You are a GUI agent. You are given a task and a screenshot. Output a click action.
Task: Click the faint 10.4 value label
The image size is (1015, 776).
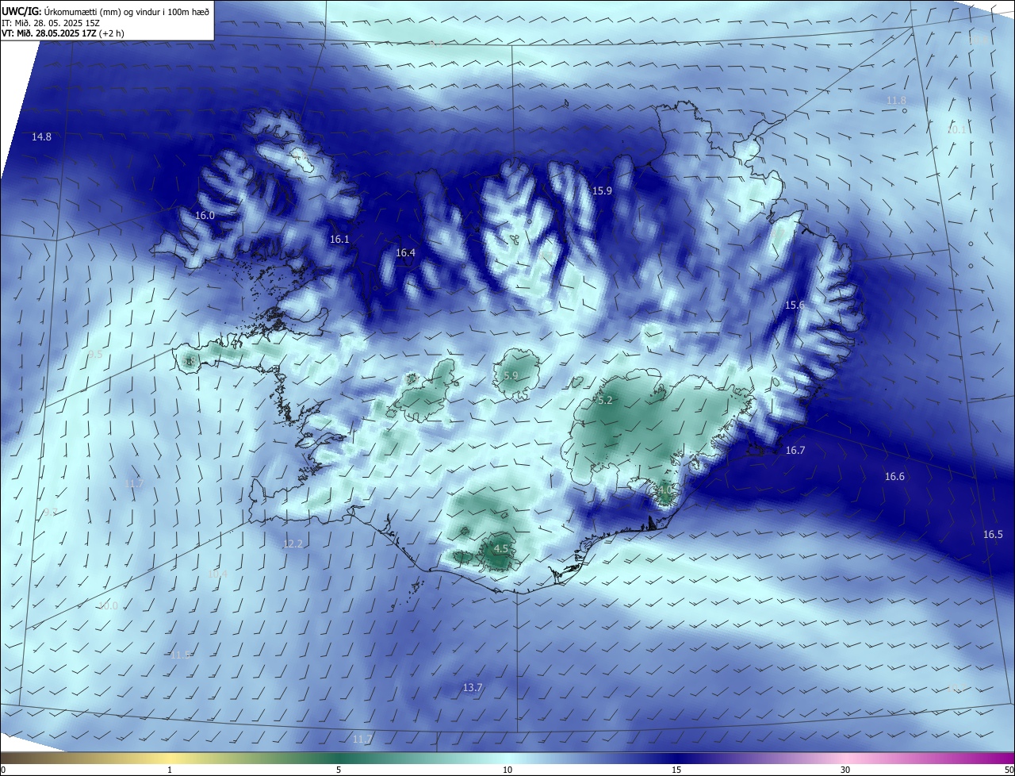click(x=217, y=574)
